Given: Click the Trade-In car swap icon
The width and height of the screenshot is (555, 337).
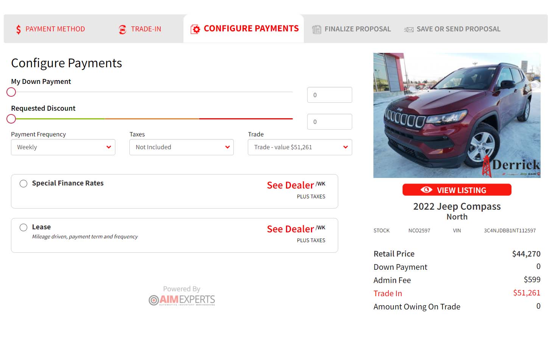Looking at the screenshot, I should [123, 29].
